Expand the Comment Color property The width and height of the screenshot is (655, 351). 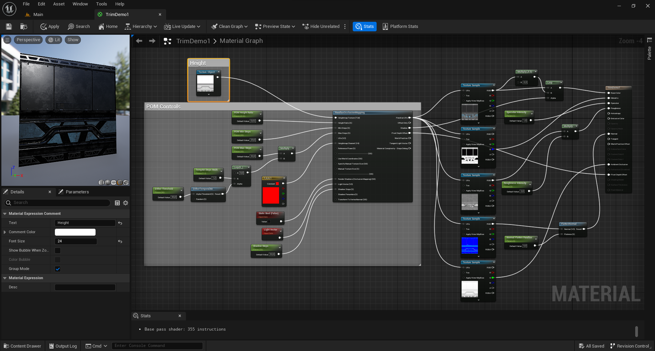(x=5, y=232)
